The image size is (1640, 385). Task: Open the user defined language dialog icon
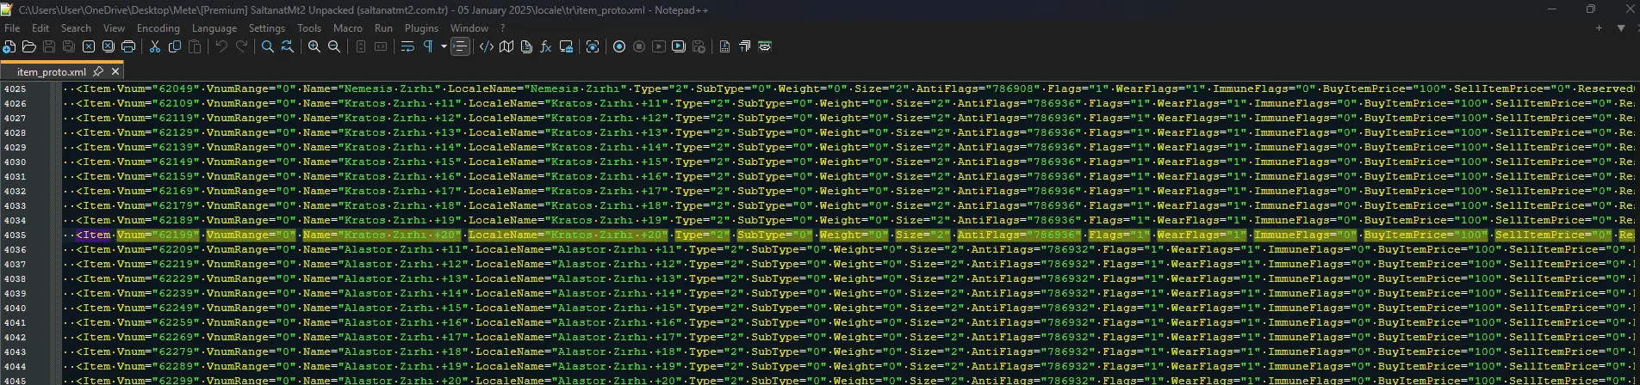487,46
